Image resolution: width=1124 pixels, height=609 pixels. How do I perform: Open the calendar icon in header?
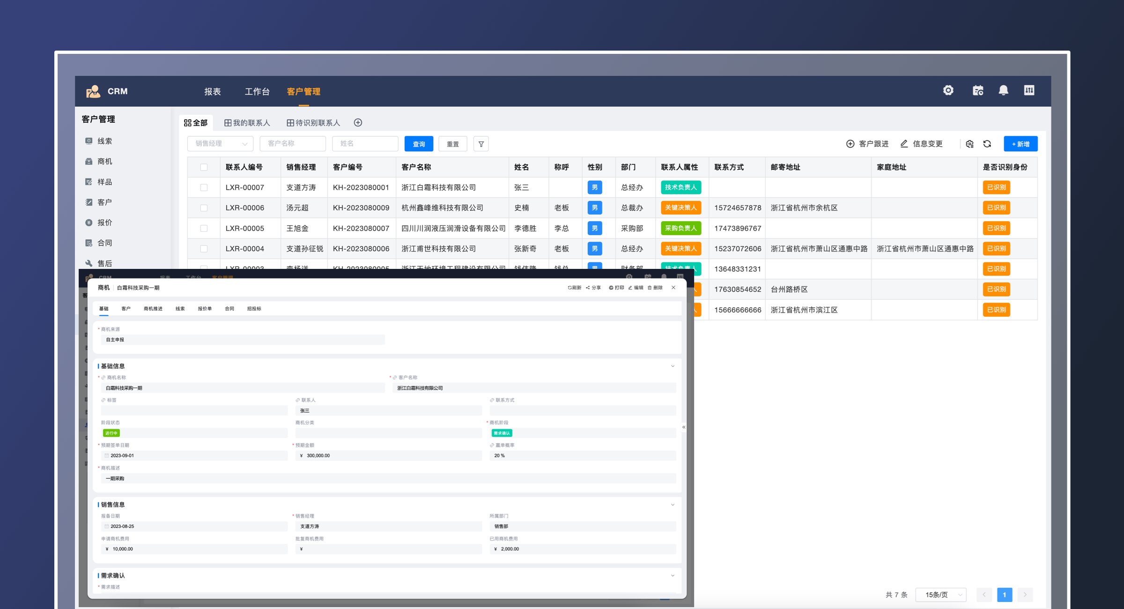pyautogui.click(x=978, y=90)
